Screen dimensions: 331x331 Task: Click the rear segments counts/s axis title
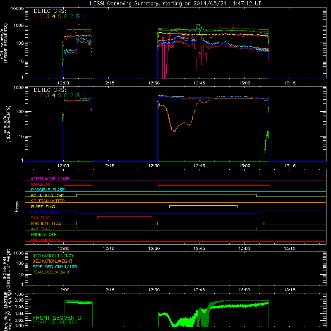6,124
